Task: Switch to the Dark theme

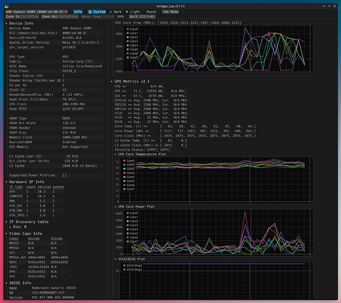Action: point(116,12)
